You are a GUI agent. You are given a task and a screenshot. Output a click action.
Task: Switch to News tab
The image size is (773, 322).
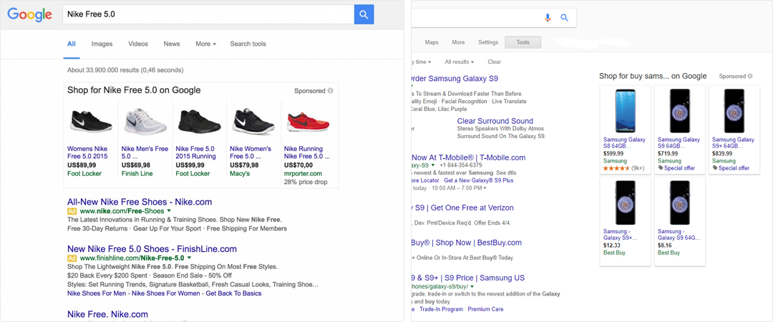click(172, 44)
